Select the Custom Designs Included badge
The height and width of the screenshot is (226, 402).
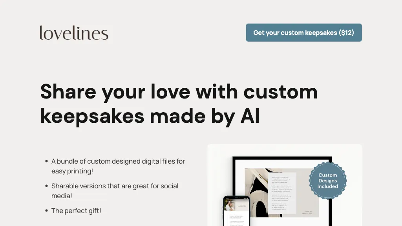[x=327, y=180]
